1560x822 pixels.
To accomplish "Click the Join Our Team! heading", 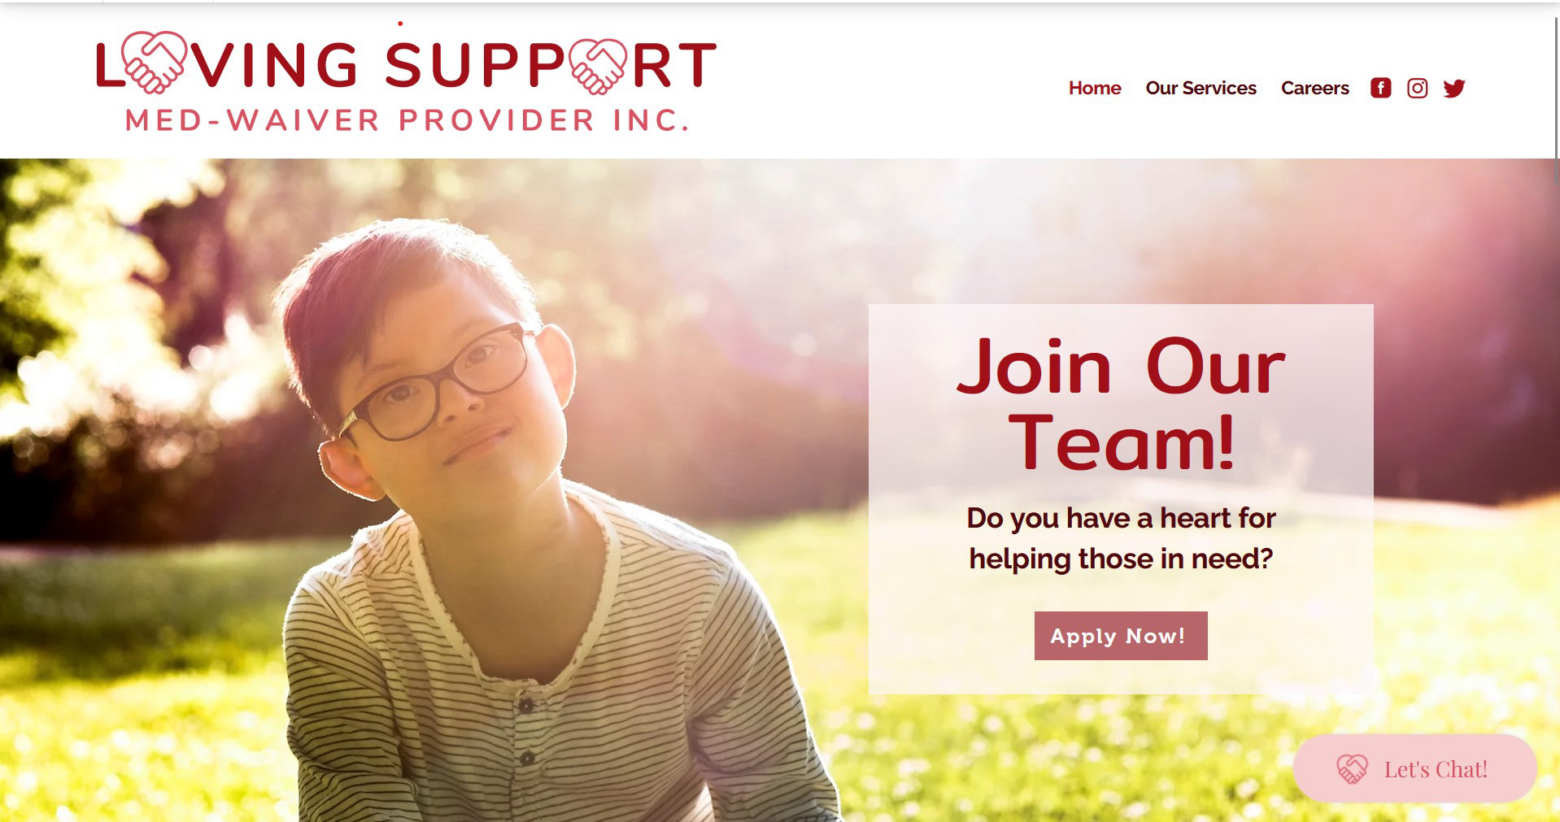I will pyautogui.click(x=1121, y=404).
